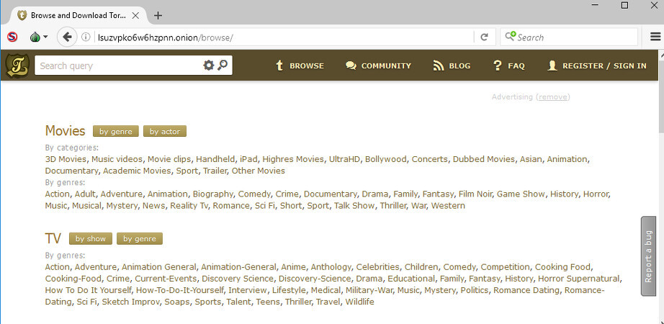Open the Biography movie genre

pyautogui.click(x=213, y=194)
